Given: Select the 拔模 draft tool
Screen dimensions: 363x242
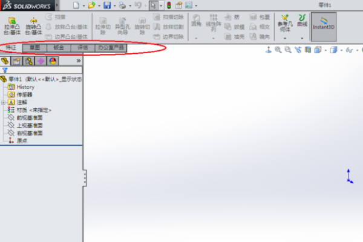Looking at the screenshot, I should click(234, 27).
